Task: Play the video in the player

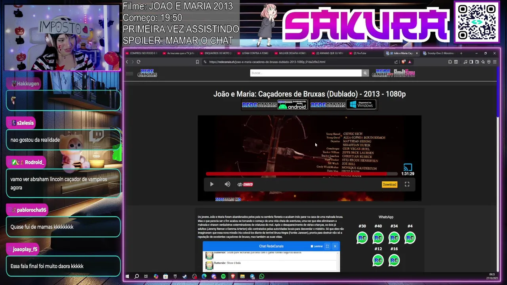Action: pos(212,184)
